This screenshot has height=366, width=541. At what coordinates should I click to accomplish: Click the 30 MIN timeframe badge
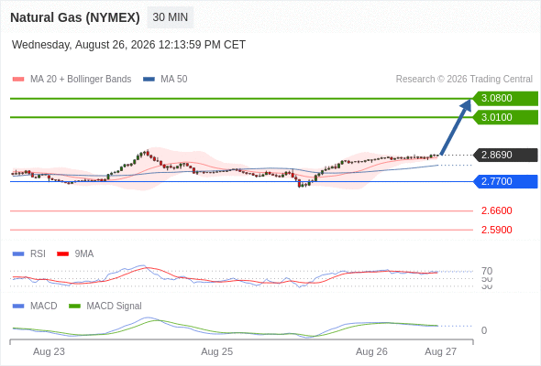click(x=171, y=17)
